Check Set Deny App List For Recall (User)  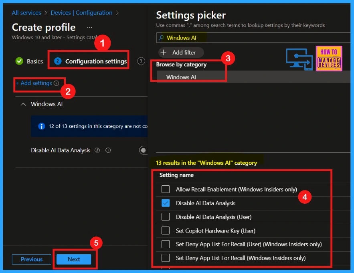166,244
